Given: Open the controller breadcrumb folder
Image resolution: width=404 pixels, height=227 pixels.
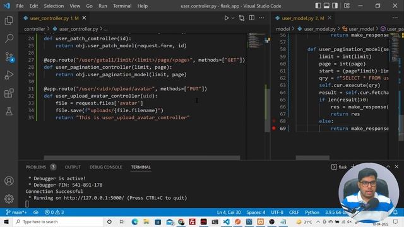Looking at the screenshot, I should [35, 29].
